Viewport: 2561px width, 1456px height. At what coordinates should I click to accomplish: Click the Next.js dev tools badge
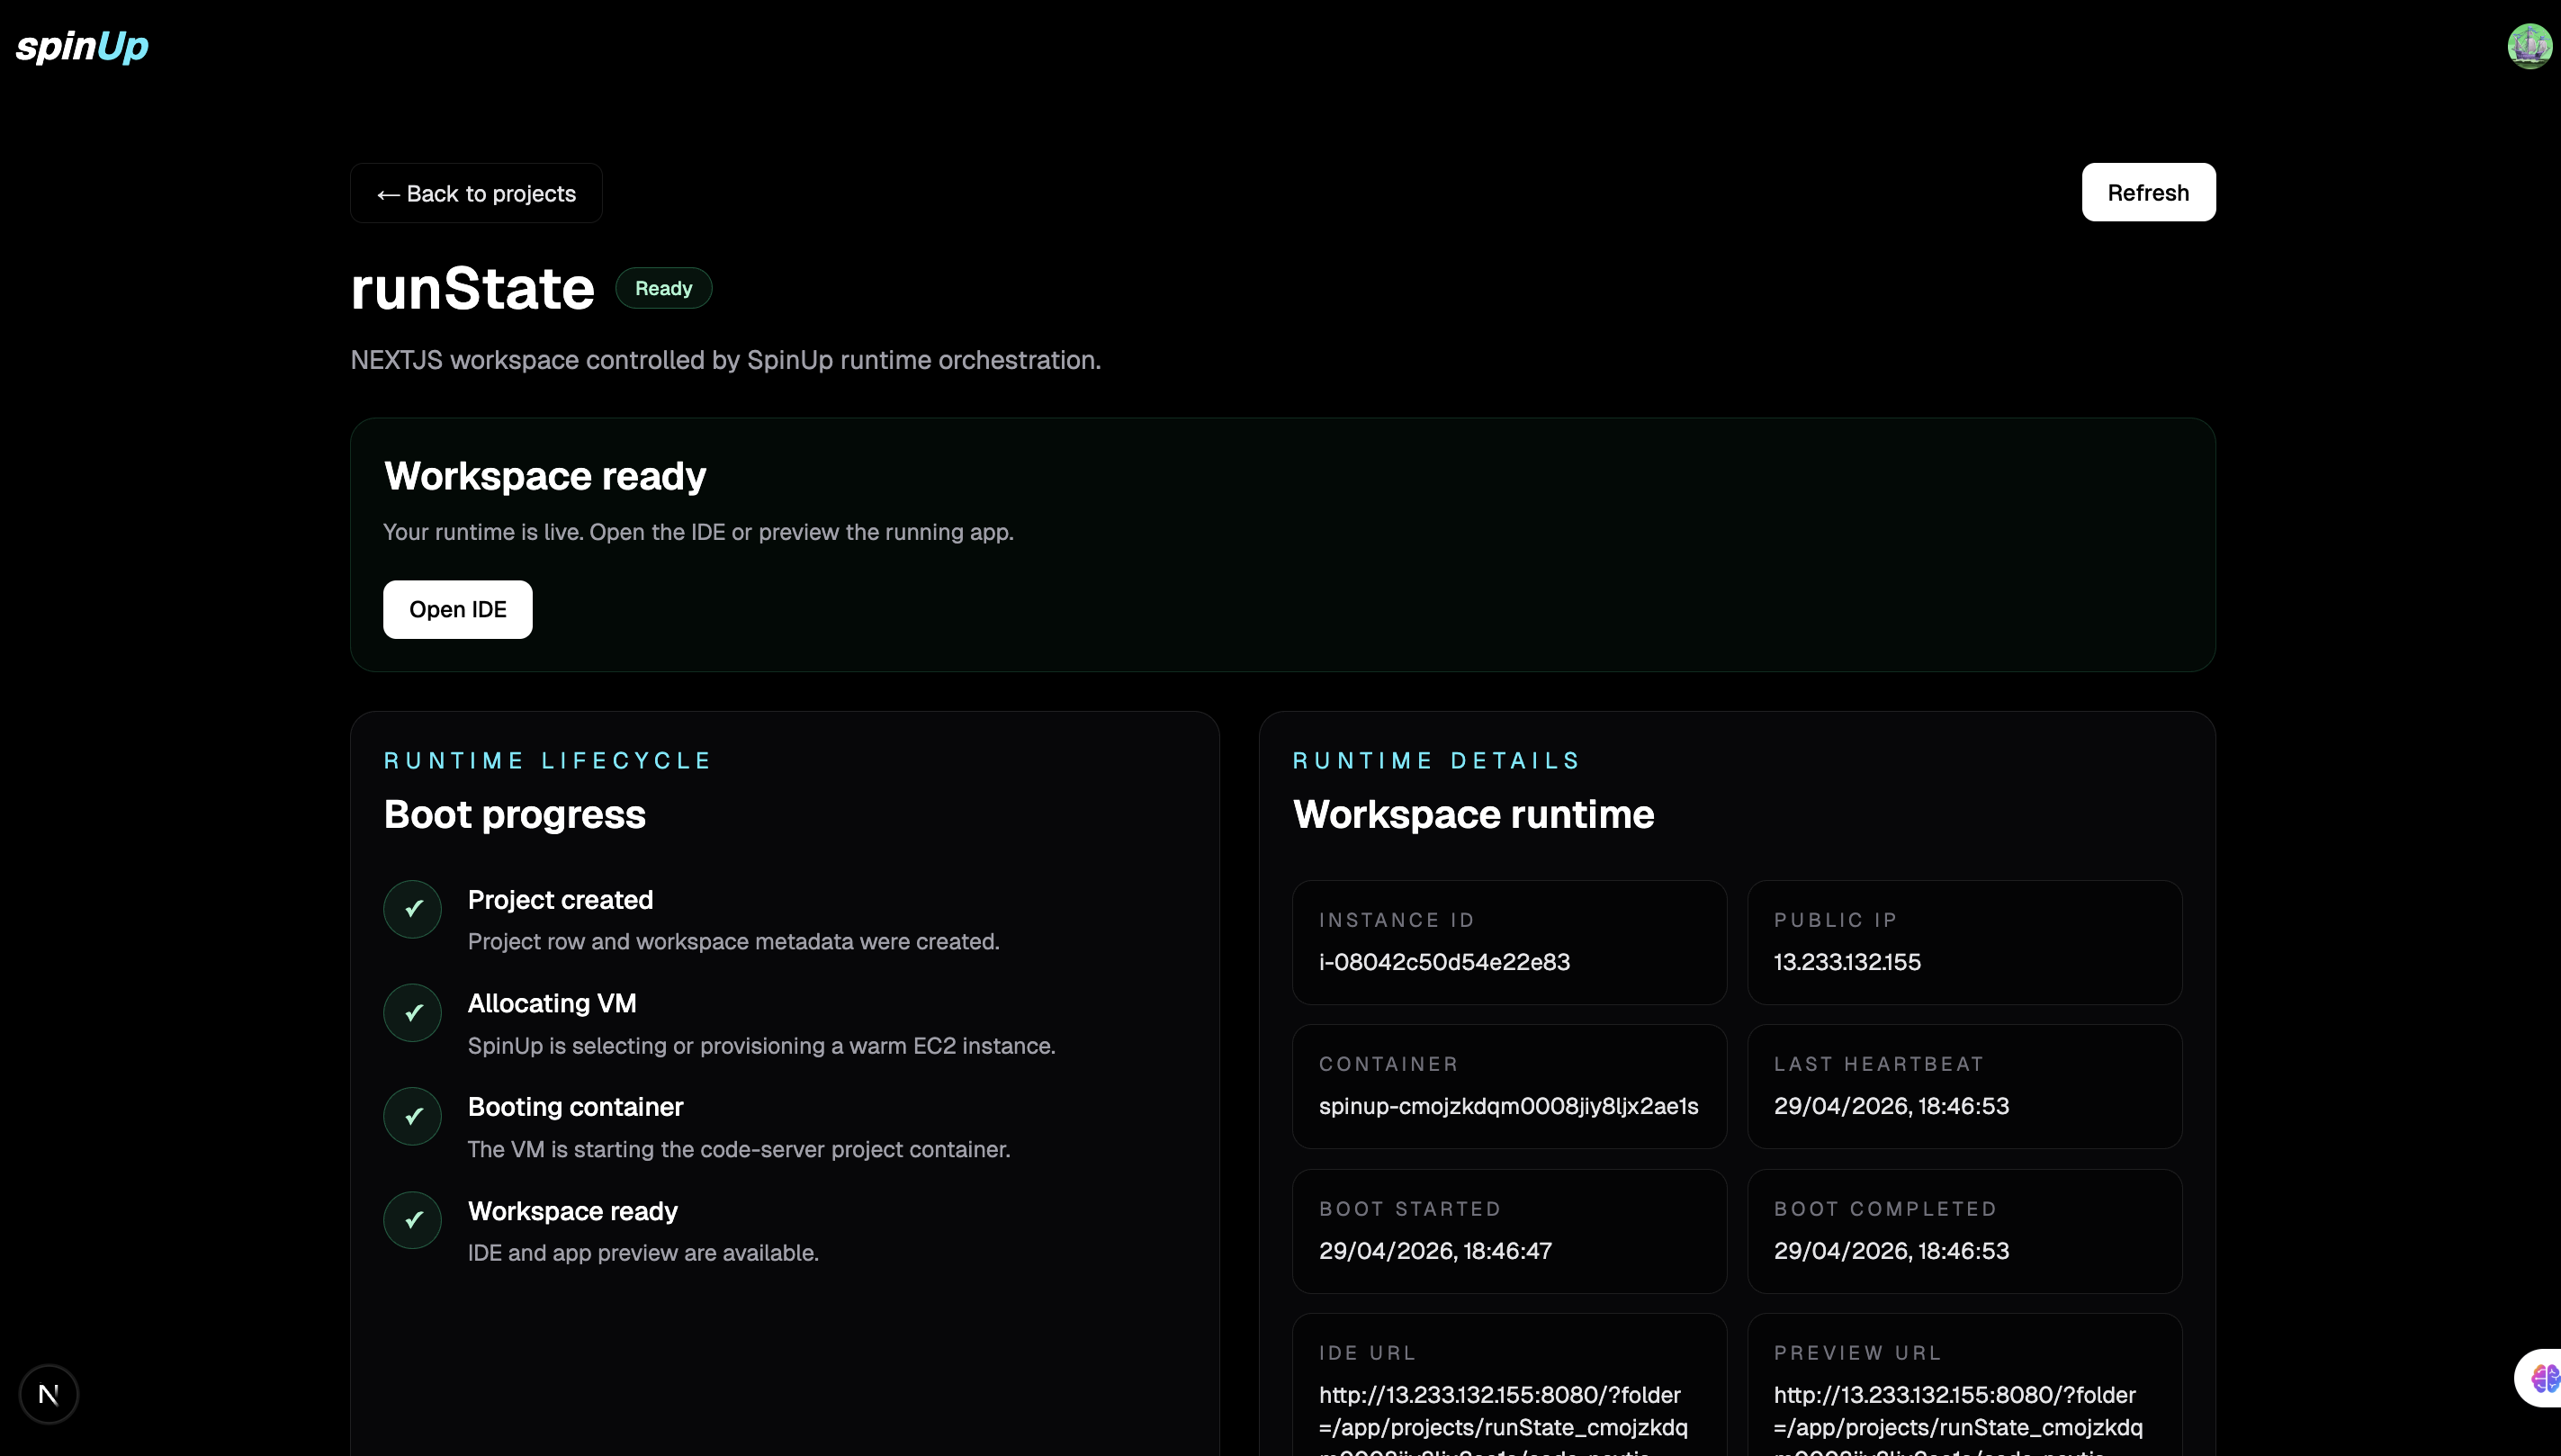(x=49, y=1393)
